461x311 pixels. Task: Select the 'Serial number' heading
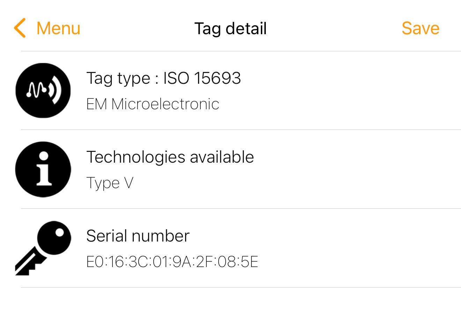click(x=138, y=236)
